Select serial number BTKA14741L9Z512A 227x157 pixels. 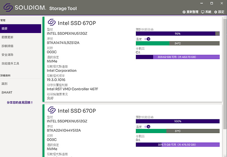[63, 43]
